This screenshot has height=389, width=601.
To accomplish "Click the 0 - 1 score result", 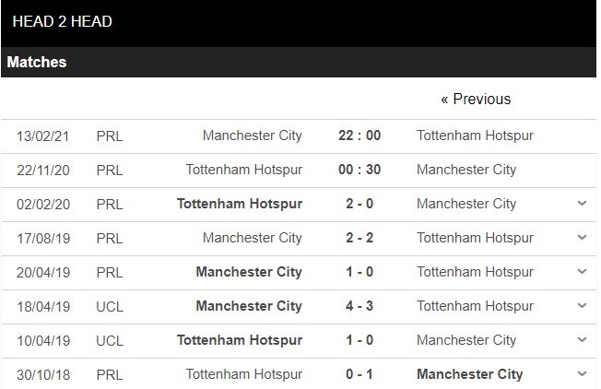I will [359, 374].
